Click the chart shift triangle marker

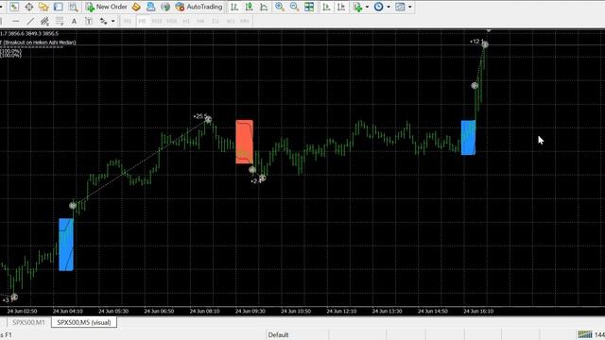pos(489,31)
